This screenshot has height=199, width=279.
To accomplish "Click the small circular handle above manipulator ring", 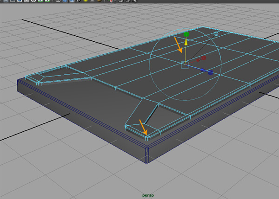I will (216, 34).
